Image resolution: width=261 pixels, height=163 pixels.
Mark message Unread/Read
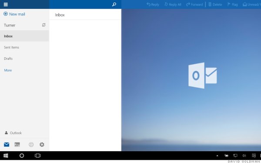(252, 4)
